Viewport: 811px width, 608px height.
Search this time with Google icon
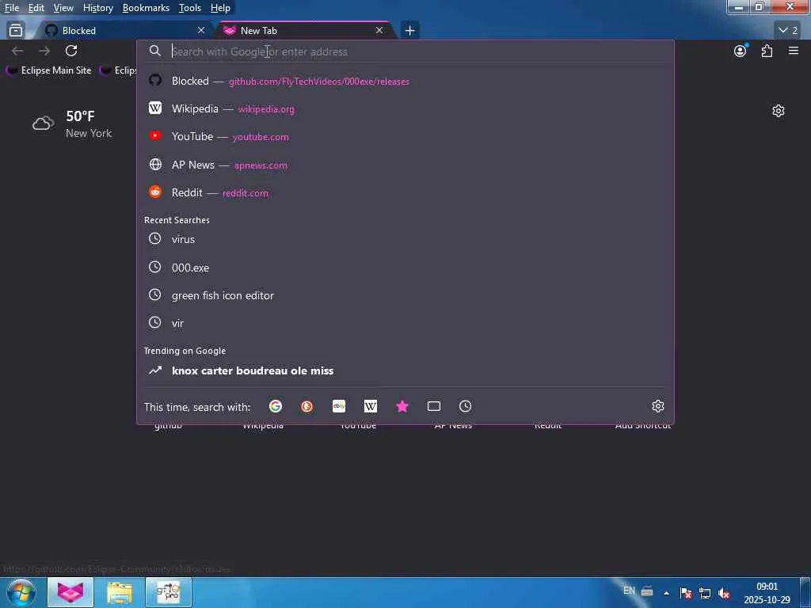click(276, 406)
